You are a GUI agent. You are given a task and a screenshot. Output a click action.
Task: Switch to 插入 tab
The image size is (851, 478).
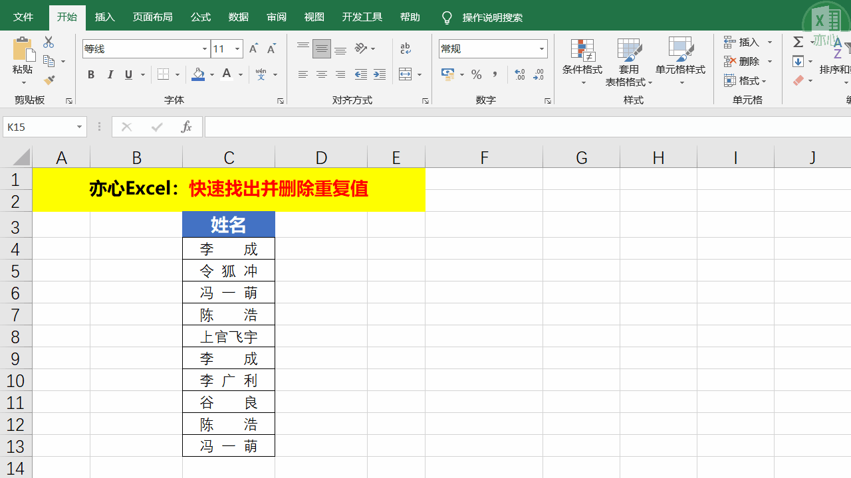(105, 17)
